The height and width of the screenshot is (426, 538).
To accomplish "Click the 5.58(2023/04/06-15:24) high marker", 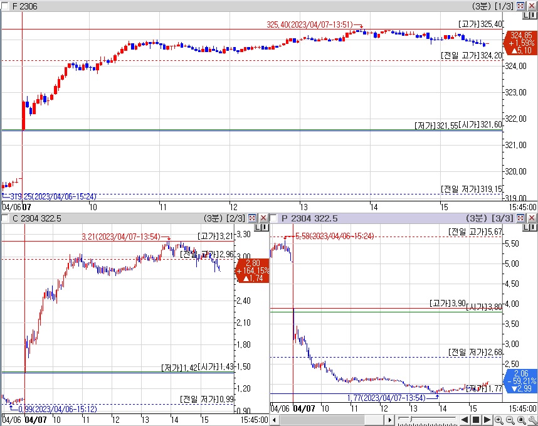I will click(x=335, y=236).
